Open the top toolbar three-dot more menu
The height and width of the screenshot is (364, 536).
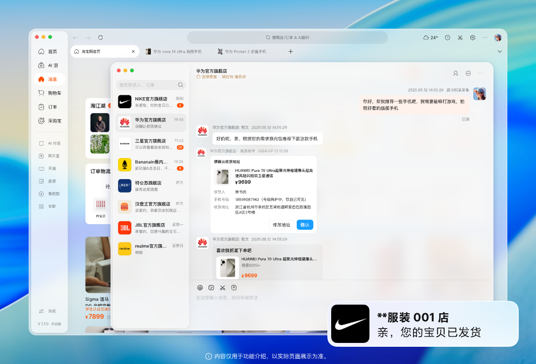tap(485, 37)
